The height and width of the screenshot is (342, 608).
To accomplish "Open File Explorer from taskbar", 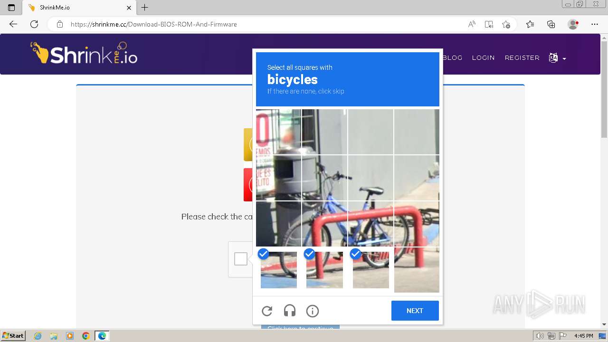I will 54,336.
